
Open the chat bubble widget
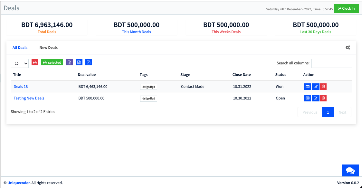click(x=350, y=171)
